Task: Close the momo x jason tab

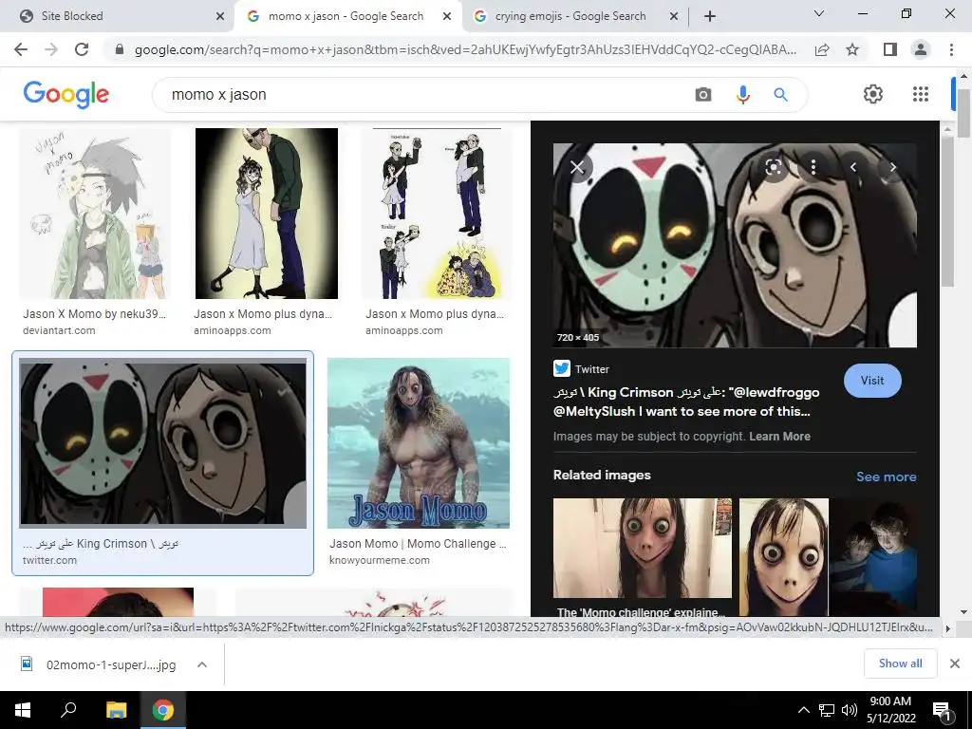Action: (447, 17)
